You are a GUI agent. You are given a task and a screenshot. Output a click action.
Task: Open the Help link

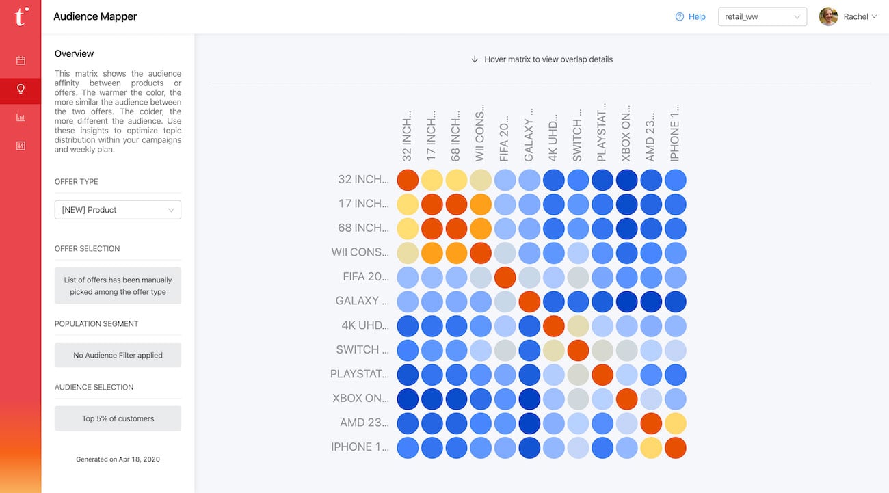tap(697, 17)
